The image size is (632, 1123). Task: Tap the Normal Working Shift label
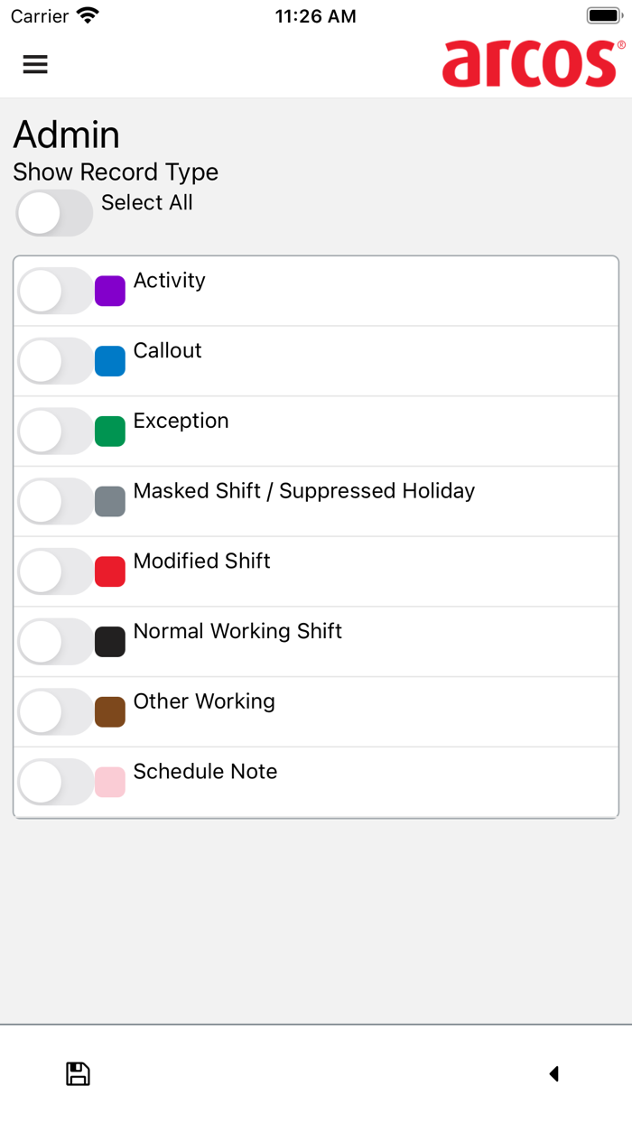click(x=237, y=631)
